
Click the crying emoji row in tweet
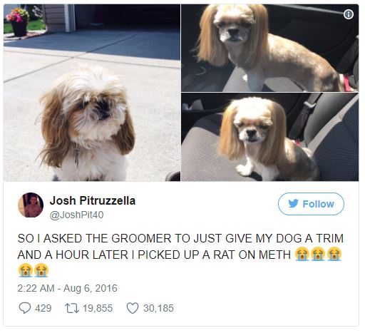(318, 255)
